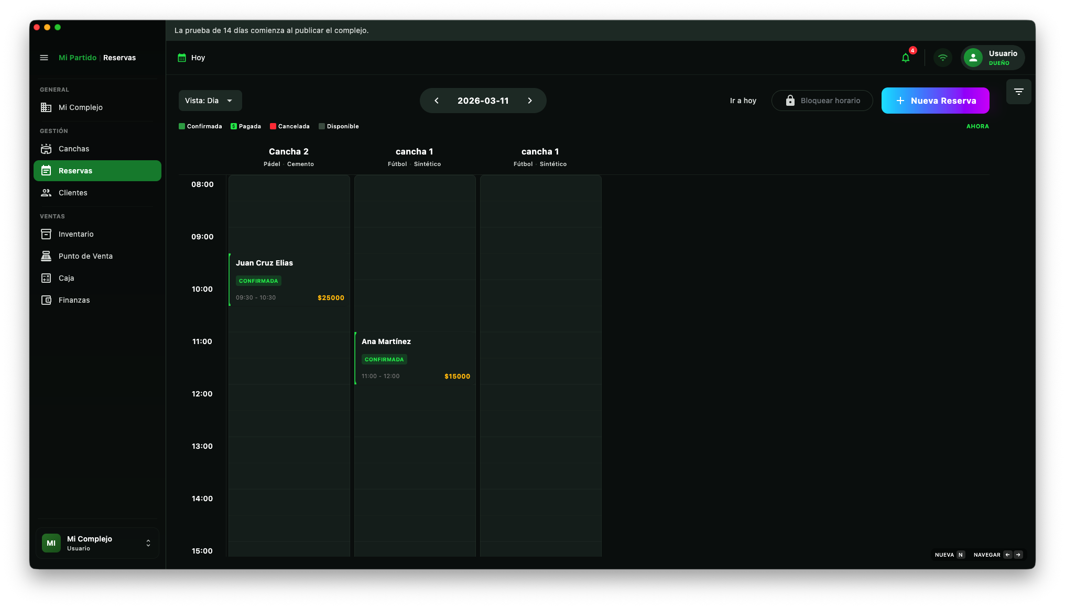Click the Bloquear horario button
Viewport: 1065px width, 608px height.
pos(822,101)
